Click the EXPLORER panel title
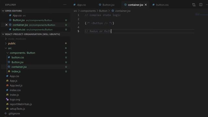Image resolution: width=208 pixels, height=117 pixels. tap(10, 5)
